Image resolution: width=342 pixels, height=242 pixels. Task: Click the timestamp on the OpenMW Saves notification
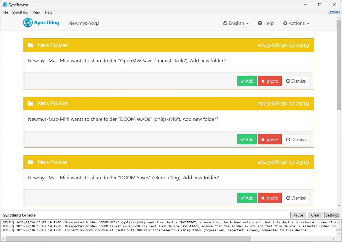[283, 45]
